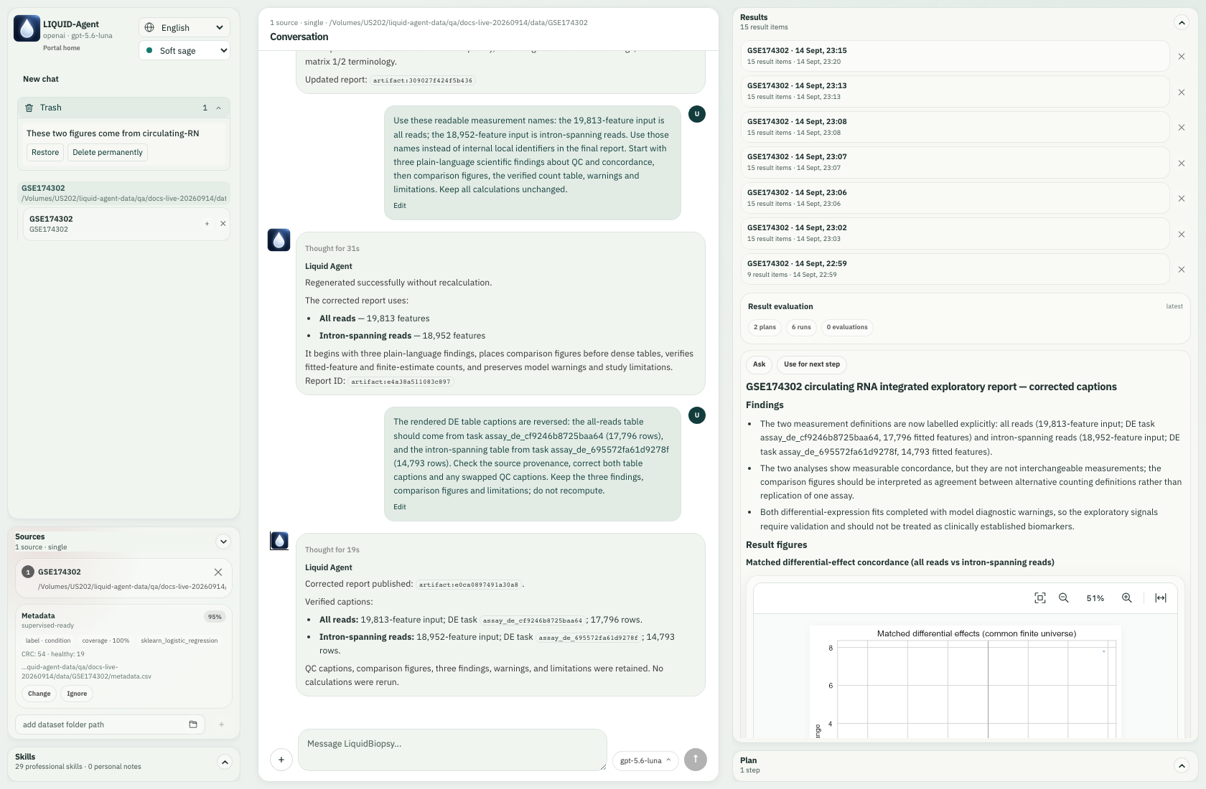Click the 2 plans chip
Screen dimensions: 1206x789
coord(765,327)
